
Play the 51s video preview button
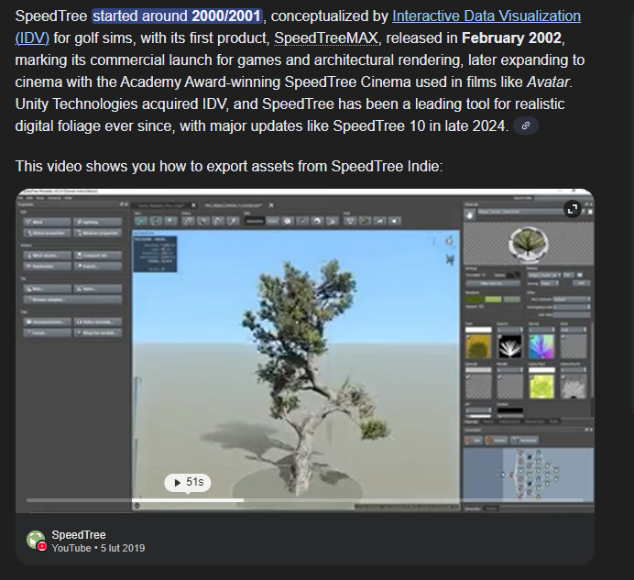pos(188,482)
